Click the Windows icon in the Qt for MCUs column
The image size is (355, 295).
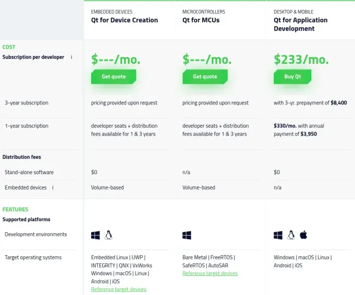[x=187, y=235]
